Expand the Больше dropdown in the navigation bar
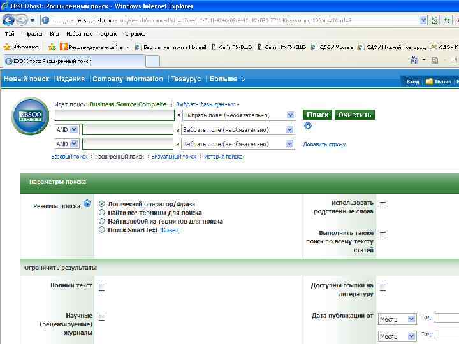The width and height of the screenshot is (459, 344). 227,79
